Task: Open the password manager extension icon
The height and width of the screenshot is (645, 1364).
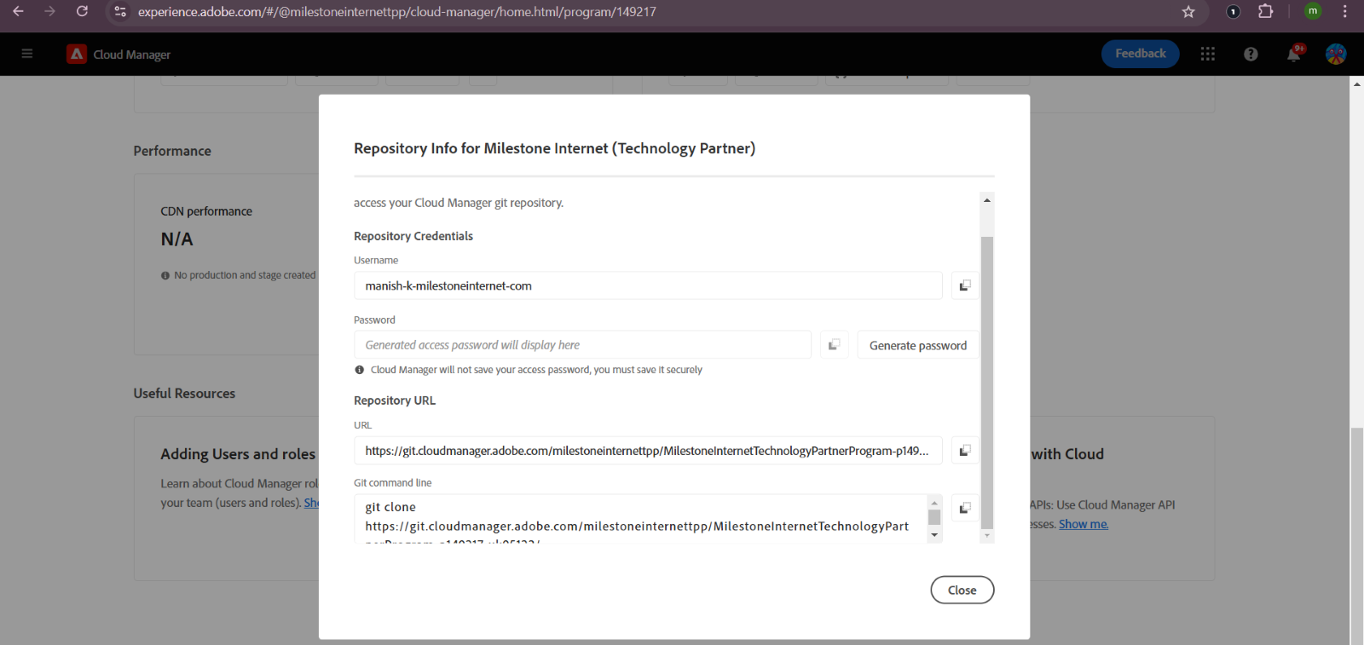Action: tap(1233, 12)
